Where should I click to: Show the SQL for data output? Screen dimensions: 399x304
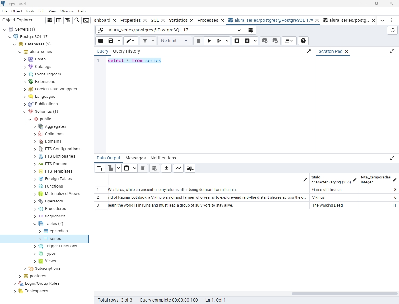190,168
